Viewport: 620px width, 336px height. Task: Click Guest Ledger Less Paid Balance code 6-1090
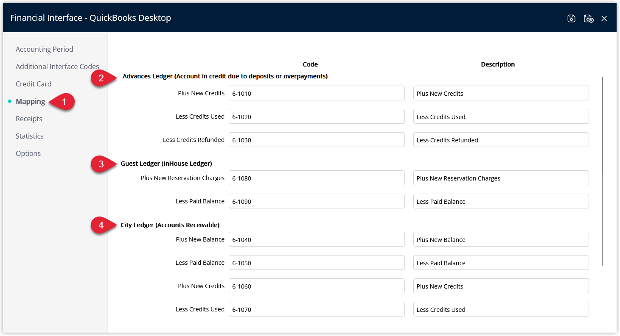(317, 201)
